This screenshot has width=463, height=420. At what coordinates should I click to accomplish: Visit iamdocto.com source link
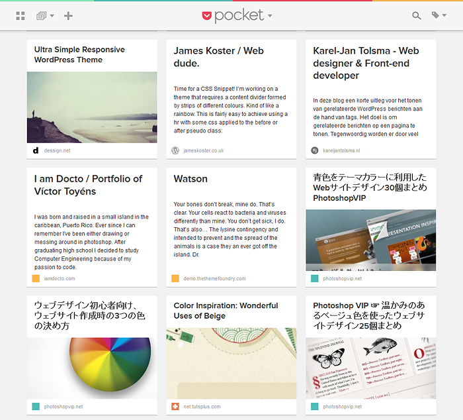tap(60, 279)
